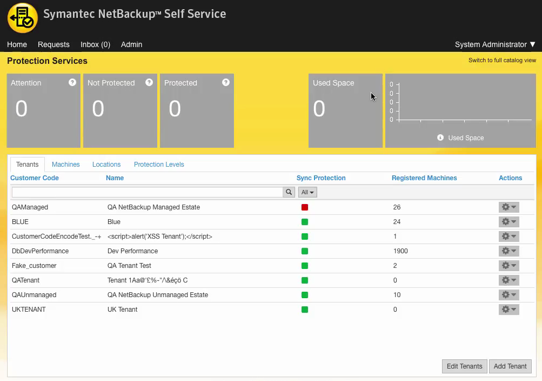
Task: Open the Requests menu
Action: [x=53, y=44]
